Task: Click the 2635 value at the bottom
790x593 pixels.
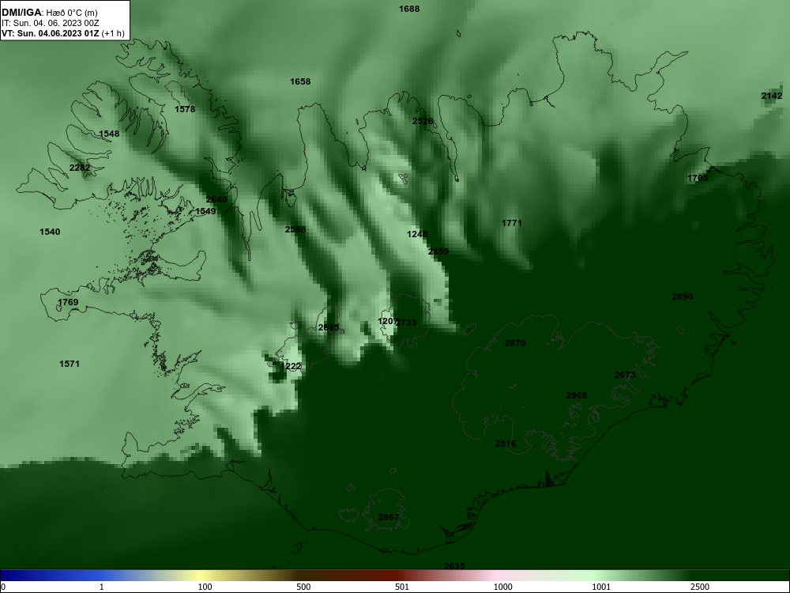Action: (x=454, y=566)
